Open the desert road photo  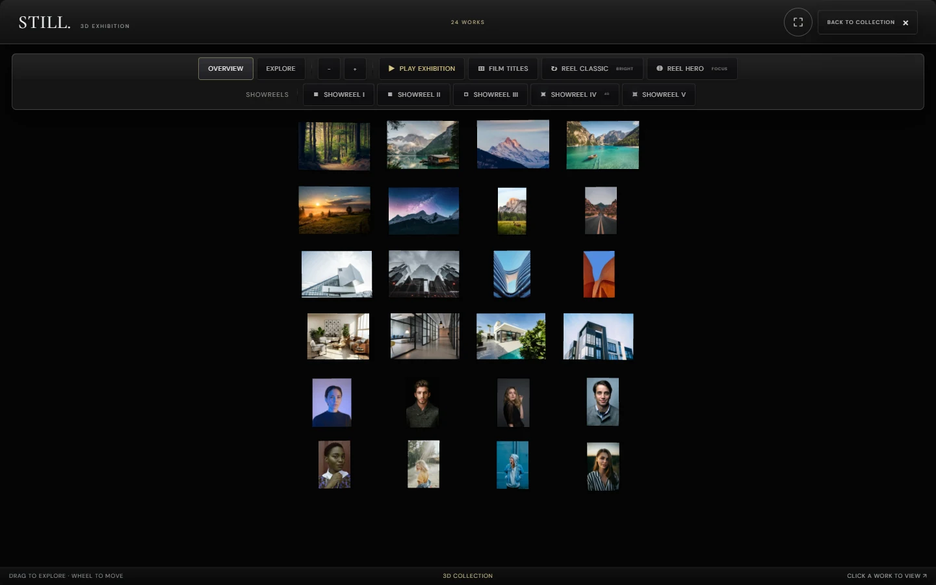(601, 211)
